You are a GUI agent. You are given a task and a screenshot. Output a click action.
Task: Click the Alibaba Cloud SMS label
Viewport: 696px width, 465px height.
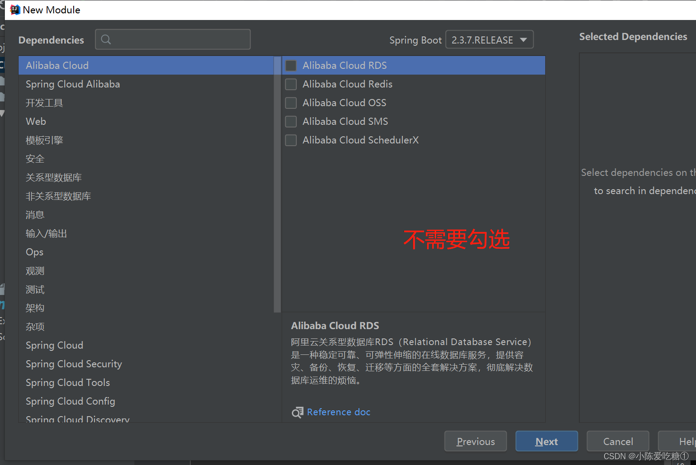(x=345, y=121)
